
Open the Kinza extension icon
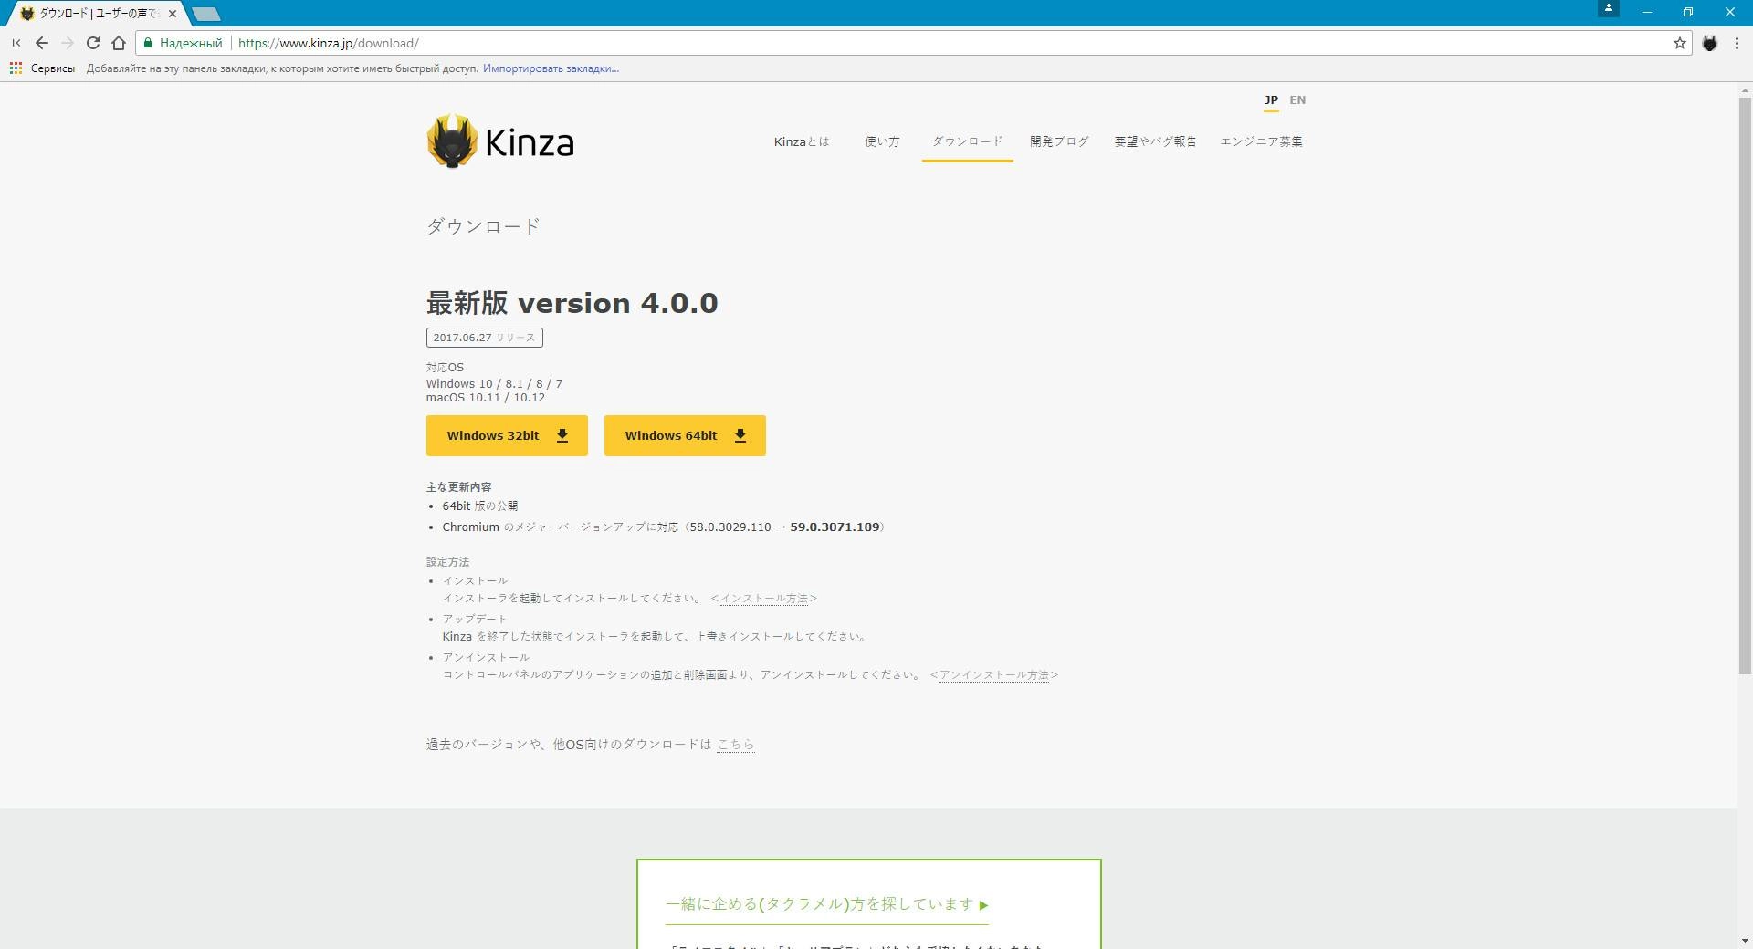1710,43
